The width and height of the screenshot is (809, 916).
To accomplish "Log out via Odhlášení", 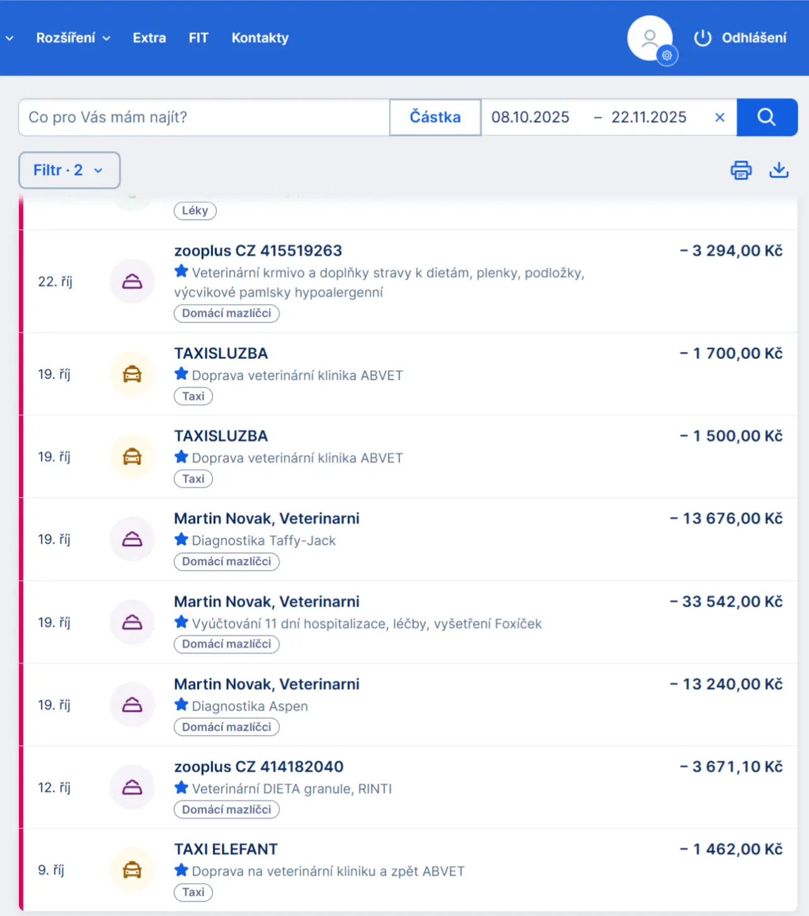I will 740,38.
